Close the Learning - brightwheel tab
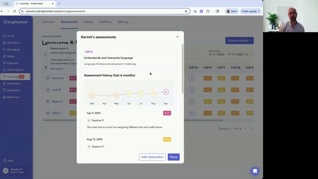 (x=53, y=3)
